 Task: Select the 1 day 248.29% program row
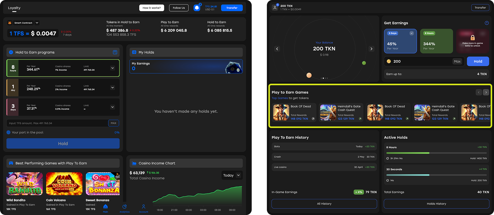[63, 88]
